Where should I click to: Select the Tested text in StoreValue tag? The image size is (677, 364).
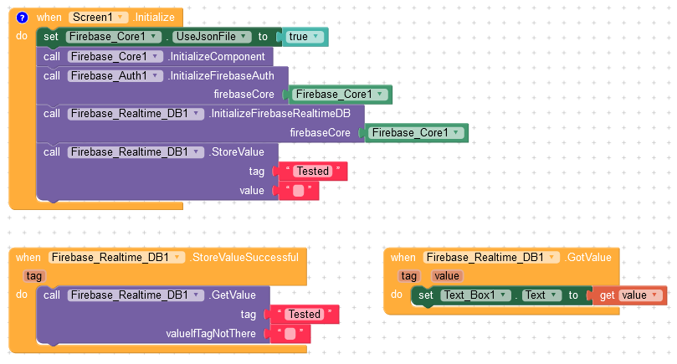click(x=313, y=172)
